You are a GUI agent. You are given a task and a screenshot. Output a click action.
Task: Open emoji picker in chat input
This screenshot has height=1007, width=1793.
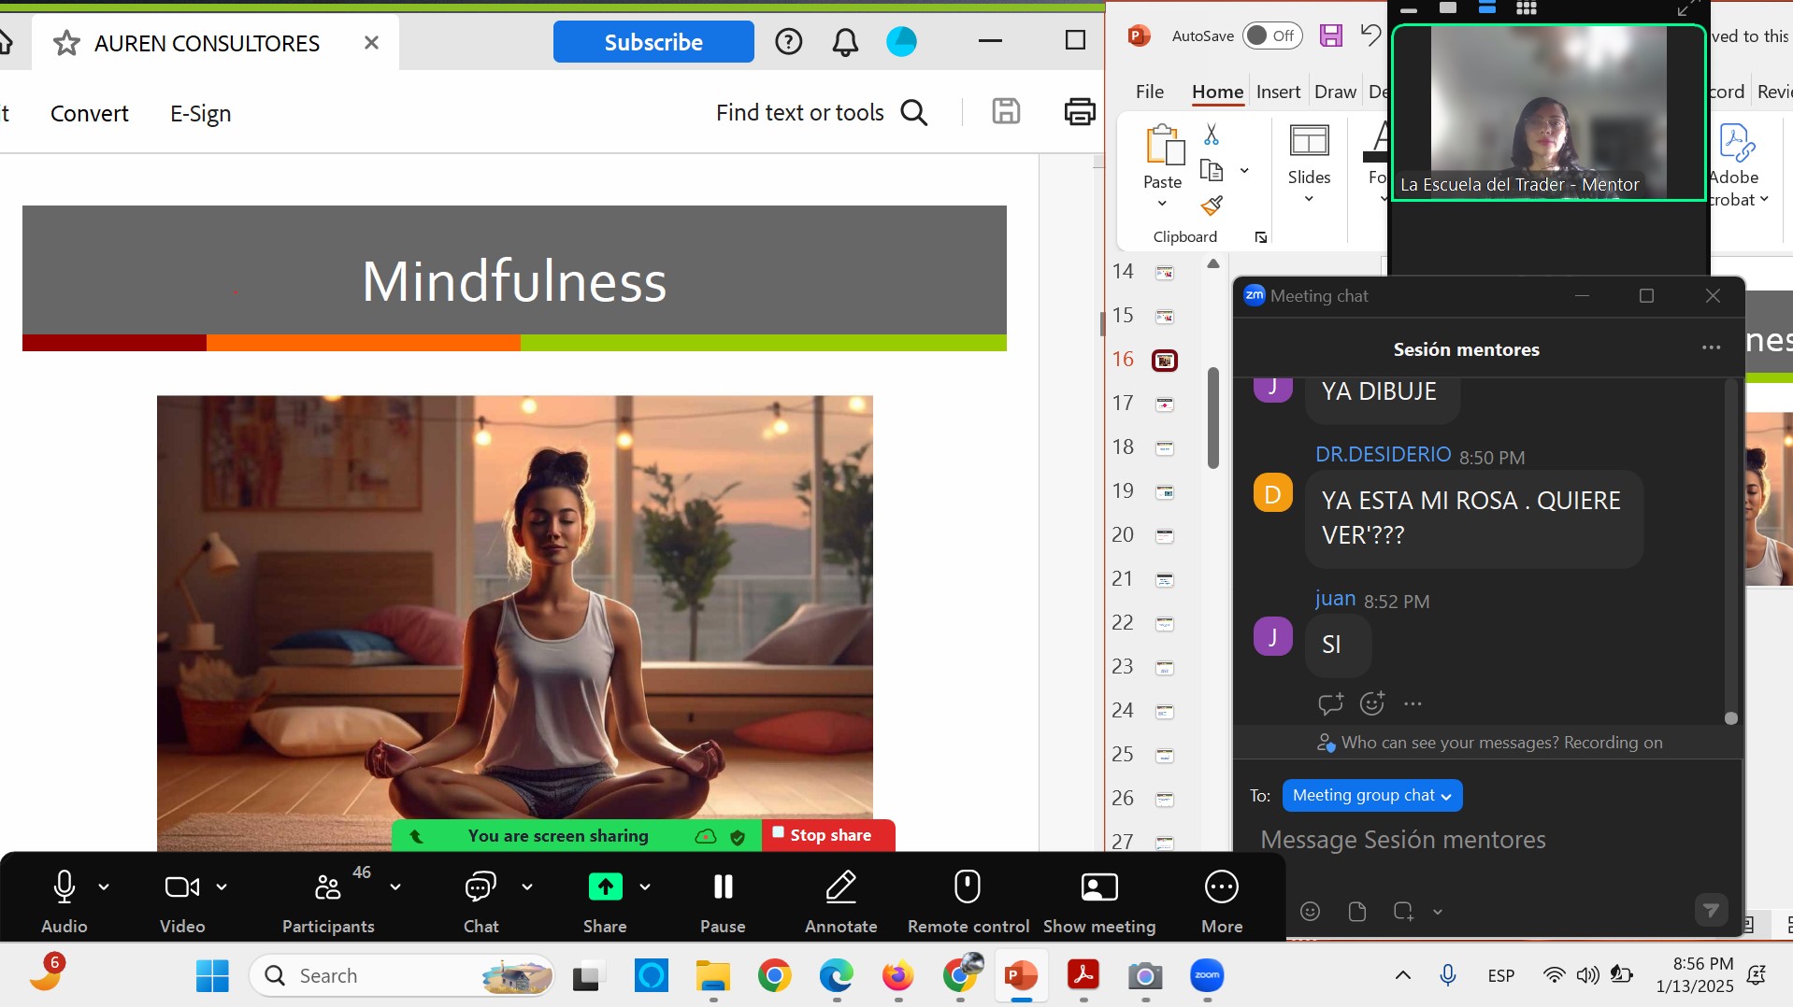pos(1311,911)
